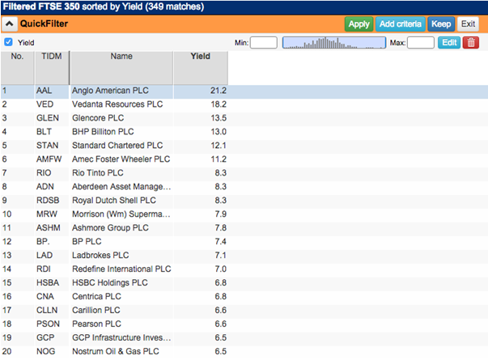Select Centrica PLC
The height and width of the screenshot is (360, 488).
96,297
